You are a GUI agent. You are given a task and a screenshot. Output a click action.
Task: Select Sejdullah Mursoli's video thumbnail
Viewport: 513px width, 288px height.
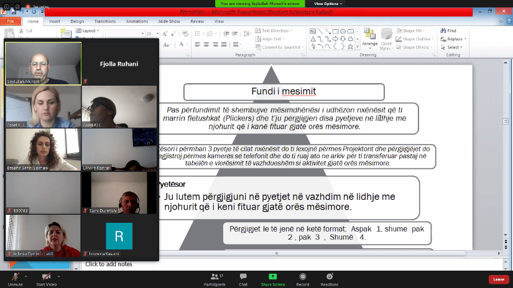[x=44, y=63]
